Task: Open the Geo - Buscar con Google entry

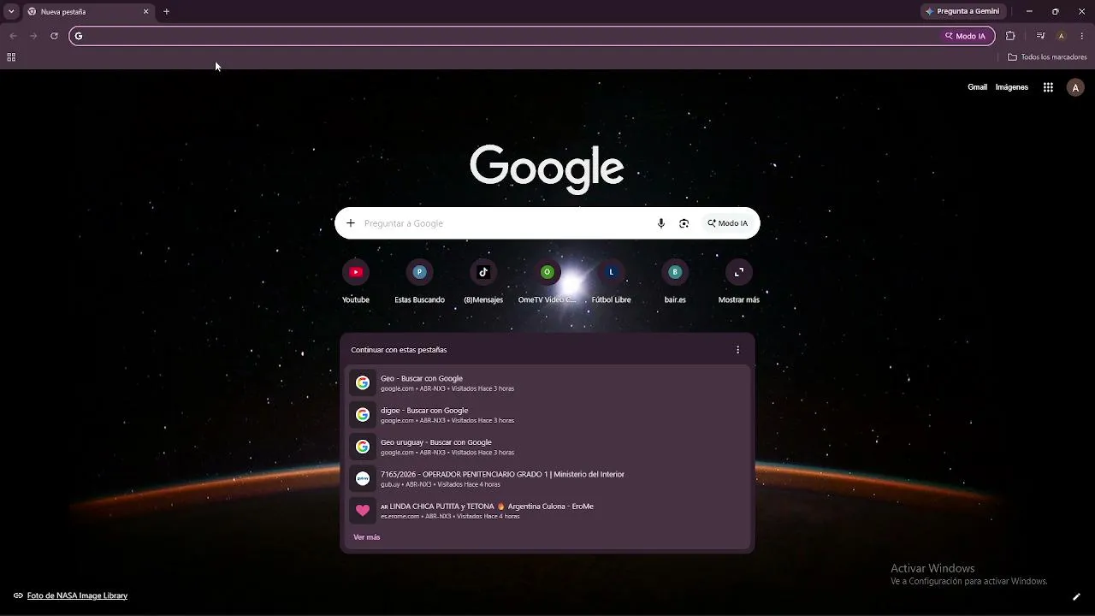Action: point(547,382)
